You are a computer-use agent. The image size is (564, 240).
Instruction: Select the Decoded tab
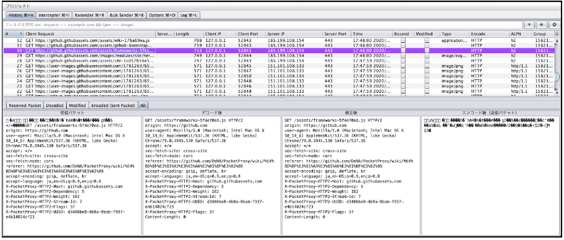tap(54, 105)
